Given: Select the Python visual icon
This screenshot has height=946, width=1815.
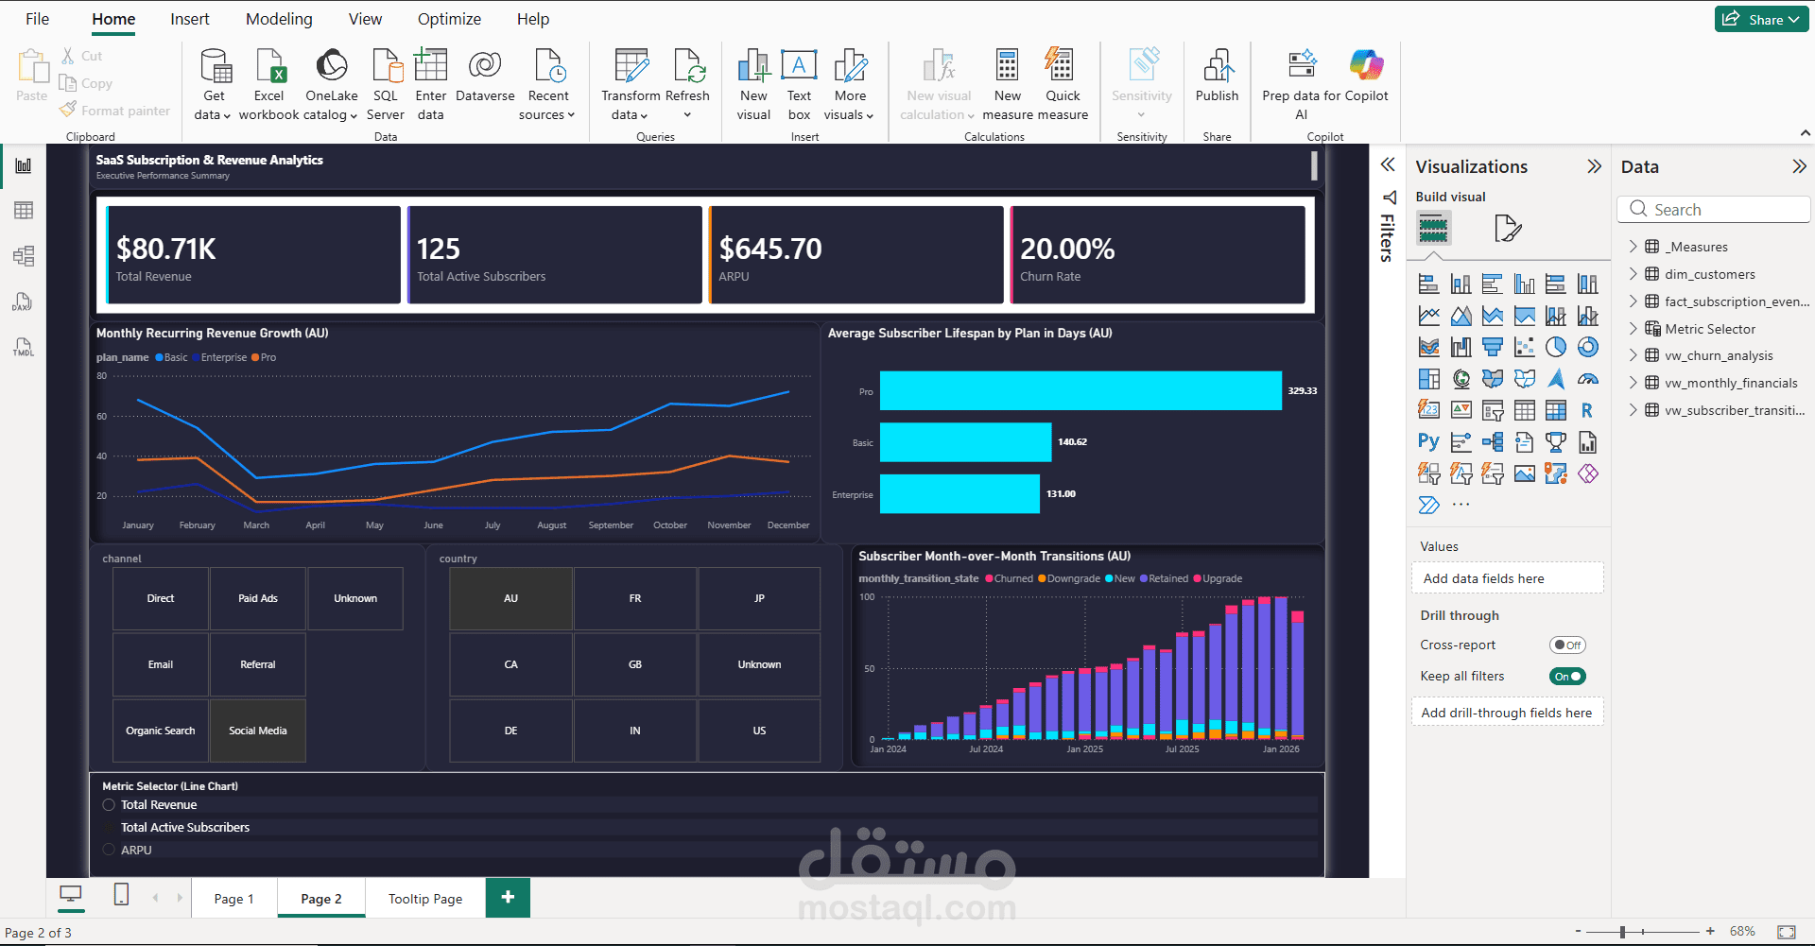Looking at the screenshot, I should click(1428, 441).
